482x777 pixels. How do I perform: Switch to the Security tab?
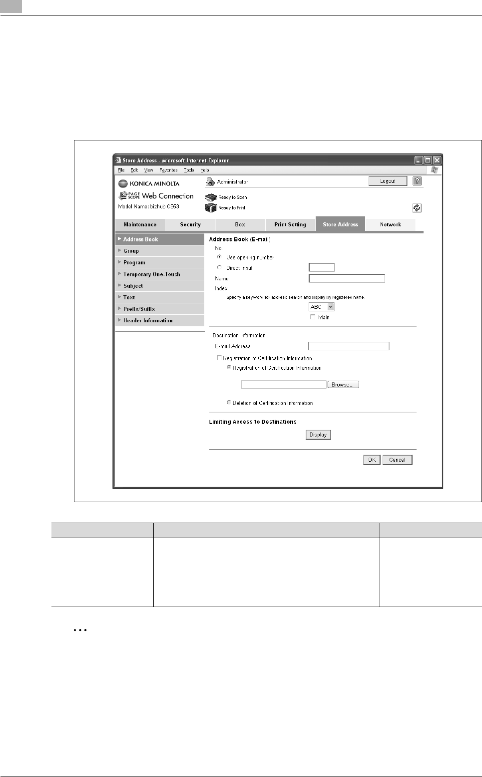(190, 225)
